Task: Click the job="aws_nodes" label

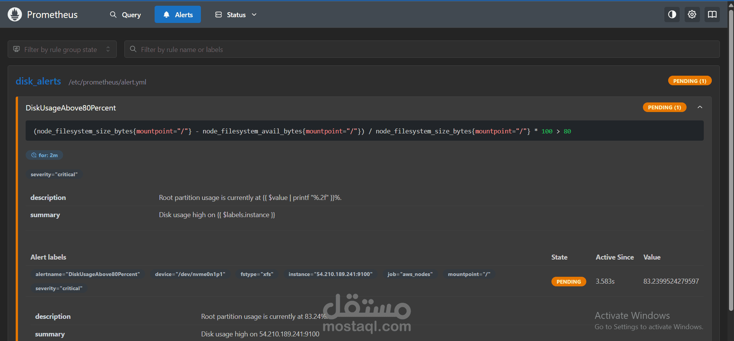Action: [410, 274]
